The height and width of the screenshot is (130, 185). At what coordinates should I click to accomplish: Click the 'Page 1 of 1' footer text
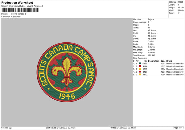click(x=179, y=128)
